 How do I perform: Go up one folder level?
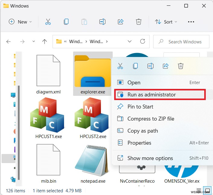pyautogui.click(x=44, y=42)
